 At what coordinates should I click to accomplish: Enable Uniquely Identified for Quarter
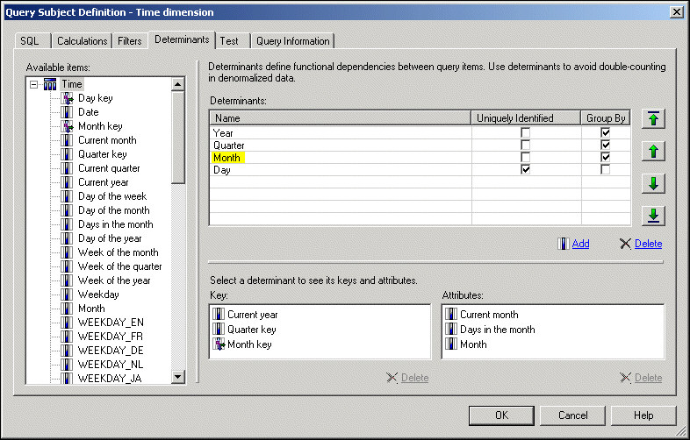click(526, 145)
